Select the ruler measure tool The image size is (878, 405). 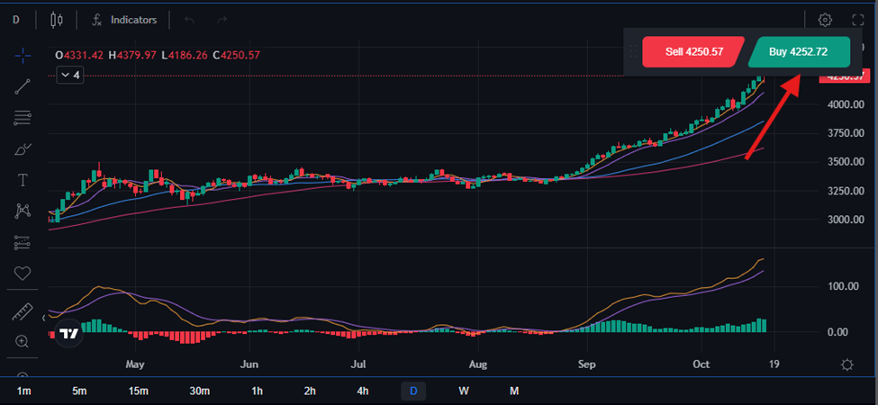tap(23, 311)
